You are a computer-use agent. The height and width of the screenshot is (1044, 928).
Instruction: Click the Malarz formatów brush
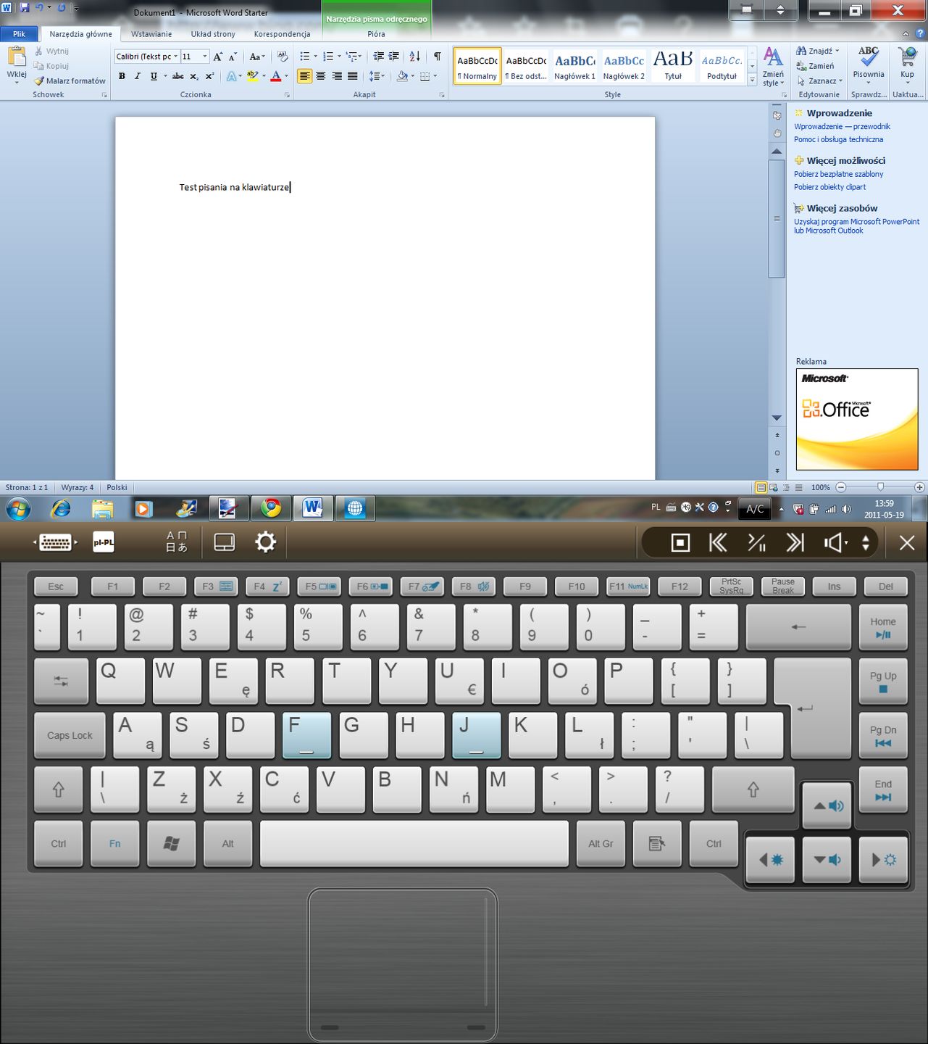click(70, 81)
